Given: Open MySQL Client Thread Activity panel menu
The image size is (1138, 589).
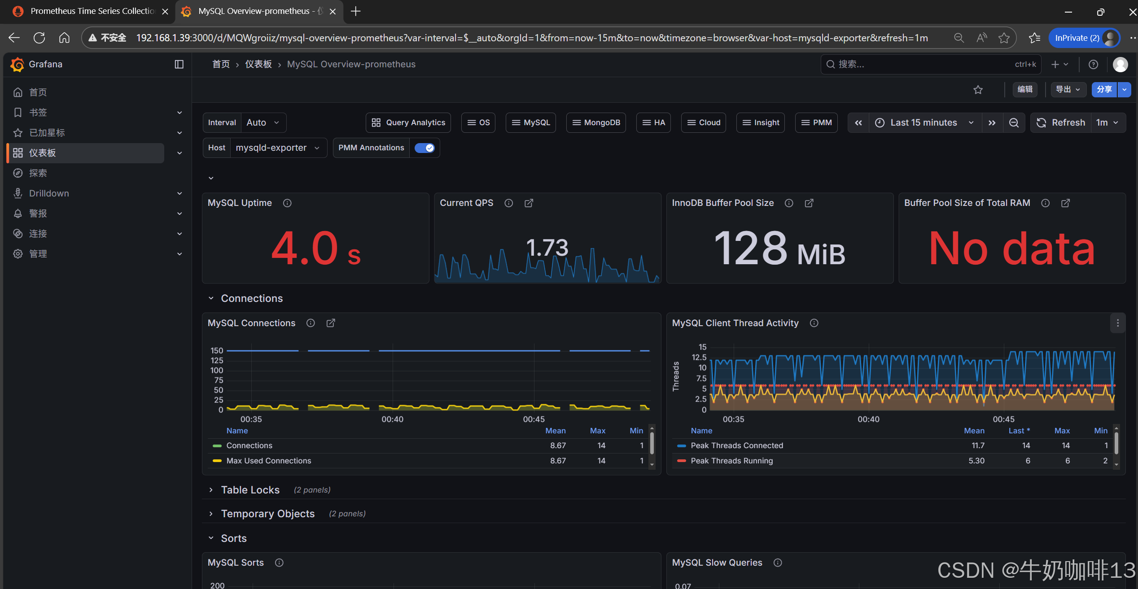Looking at the screenshot, I should point(1118,323).
